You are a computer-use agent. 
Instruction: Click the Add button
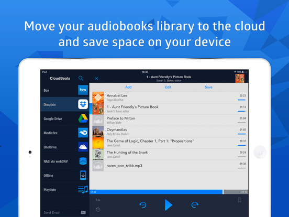tap(128, 87)
